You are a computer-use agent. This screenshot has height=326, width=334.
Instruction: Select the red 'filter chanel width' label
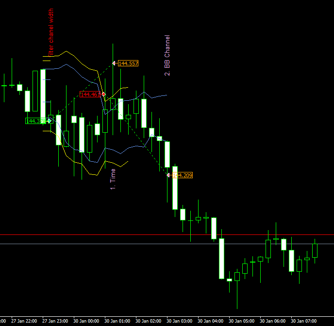(x=51, y=33)
